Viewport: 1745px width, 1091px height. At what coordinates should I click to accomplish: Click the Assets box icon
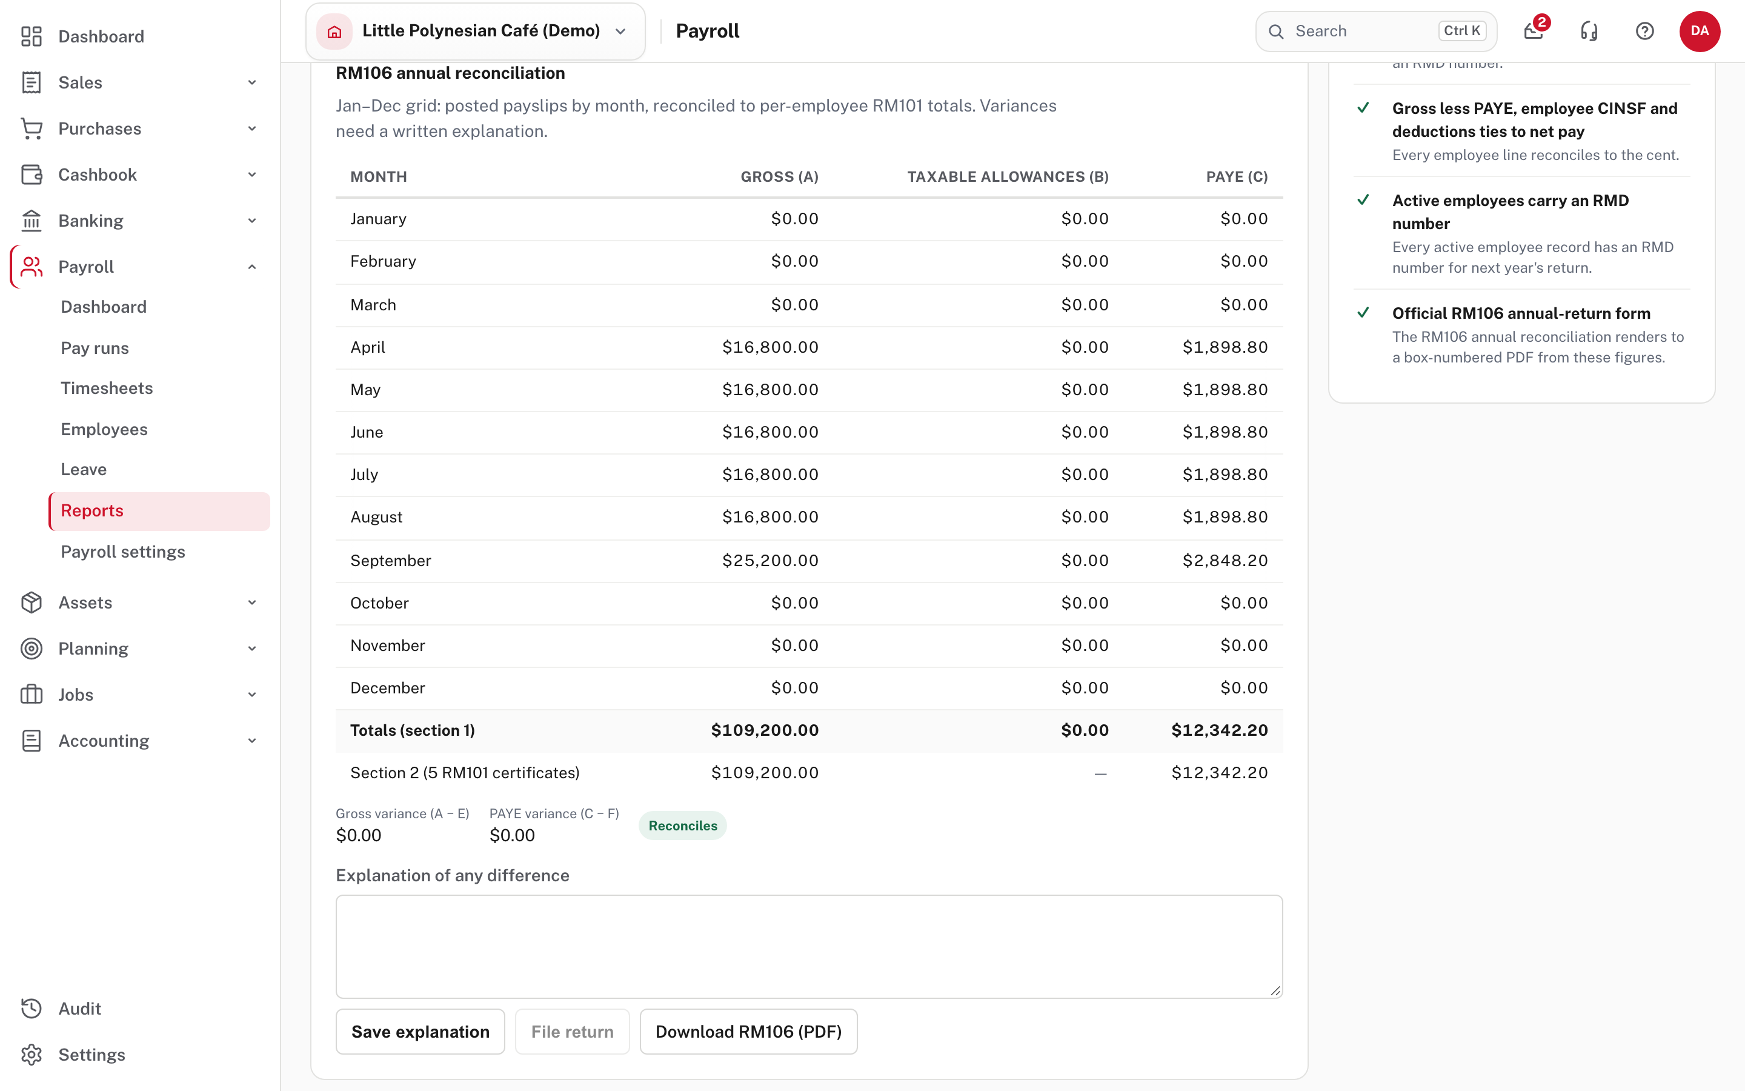click(x=31, y=602)
